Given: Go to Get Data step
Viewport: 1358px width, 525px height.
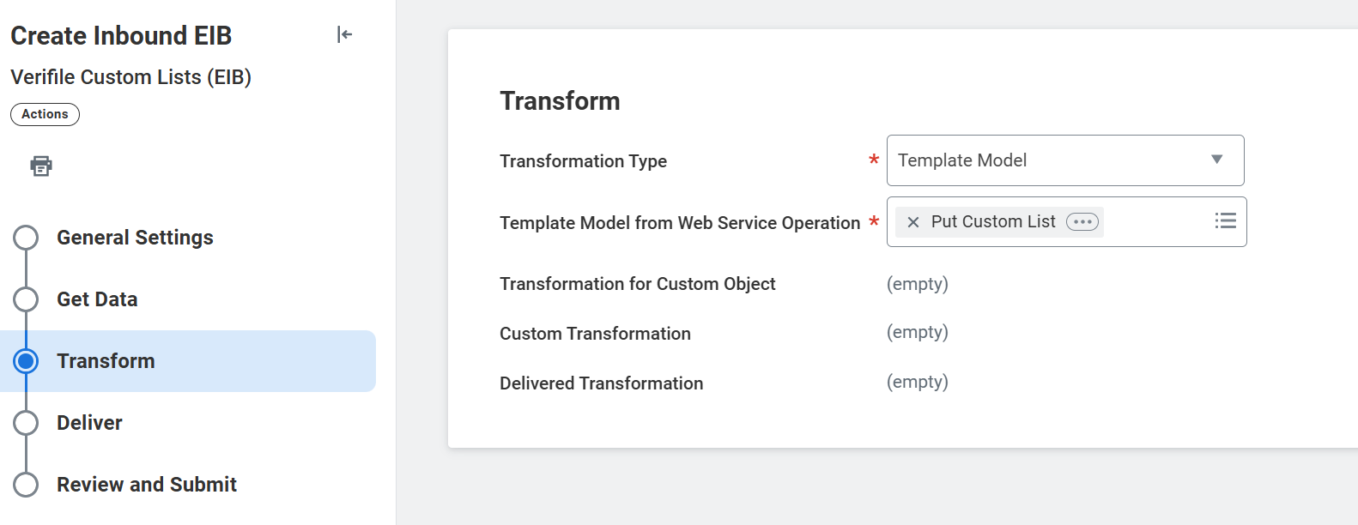Looking at the screenshot, I should point(97,299).
